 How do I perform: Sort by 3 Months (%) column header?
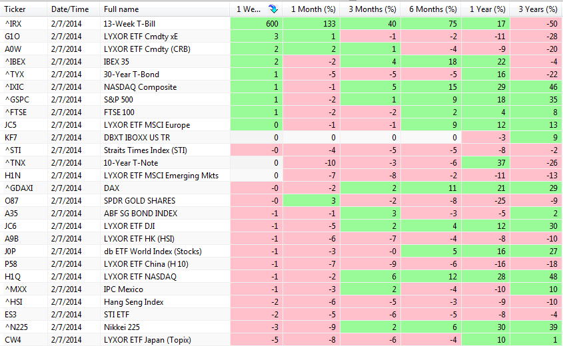click(x=372, y=9)
